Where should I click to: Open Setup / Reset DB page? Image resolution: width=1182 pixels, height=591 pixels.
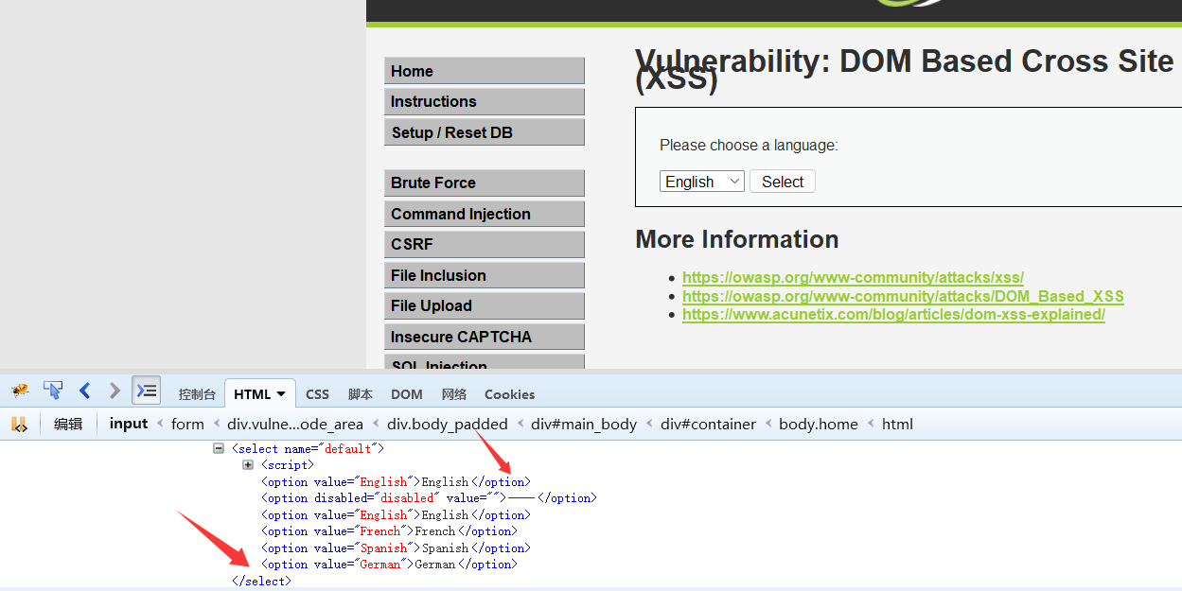(485, 132)
